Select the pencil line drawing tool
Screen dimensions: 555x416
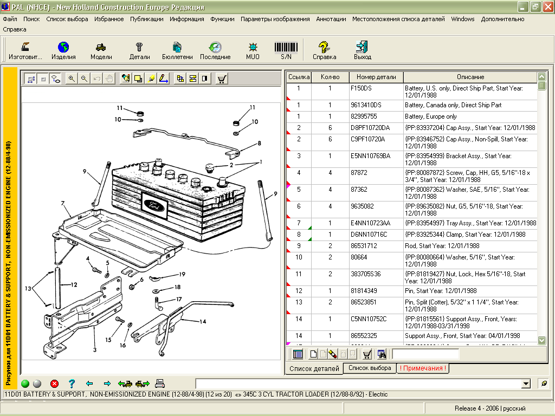[163, 79]
